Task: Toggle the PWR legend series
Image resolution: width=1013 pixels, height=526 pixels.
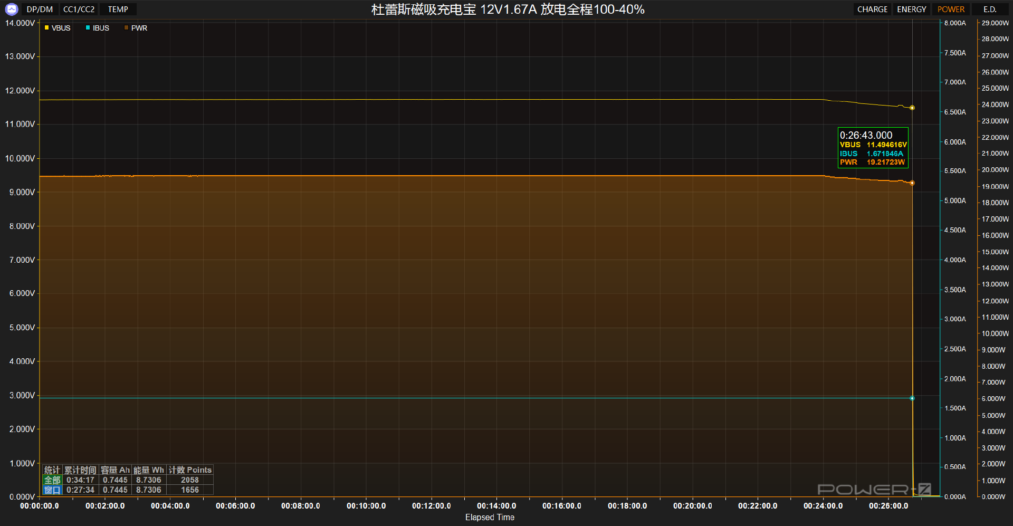Action: tap(136, 28)
